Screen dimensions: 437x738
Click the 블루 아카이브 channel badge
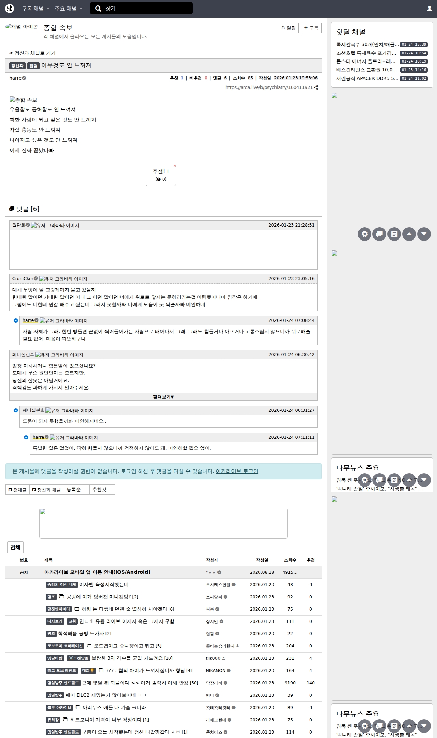click(59, 708)
